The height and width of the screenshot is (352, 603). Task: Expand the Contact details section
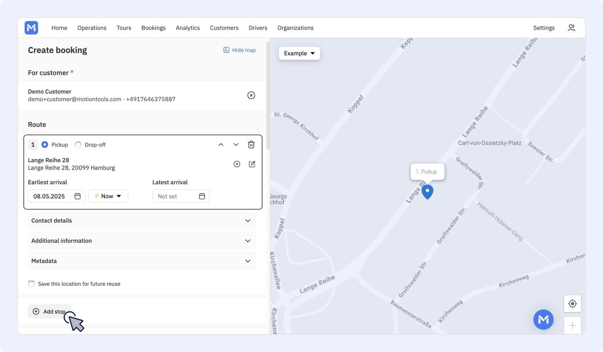coord(142,220)
